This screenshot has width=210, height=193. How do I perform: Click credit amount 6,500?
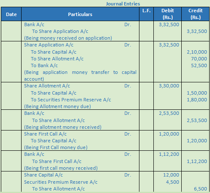tap(200, 189)
